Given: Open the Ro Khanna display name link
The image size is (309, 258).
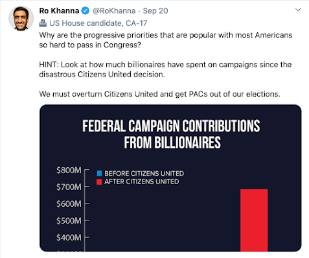Looking at the screenshot, I should (59, 10).
